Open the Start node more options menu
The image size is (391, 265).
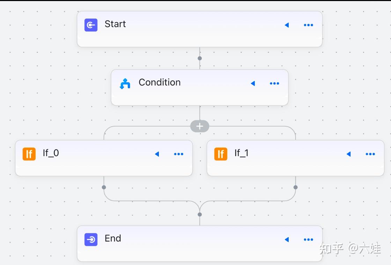pyautogui.click(x=308, y=25)
